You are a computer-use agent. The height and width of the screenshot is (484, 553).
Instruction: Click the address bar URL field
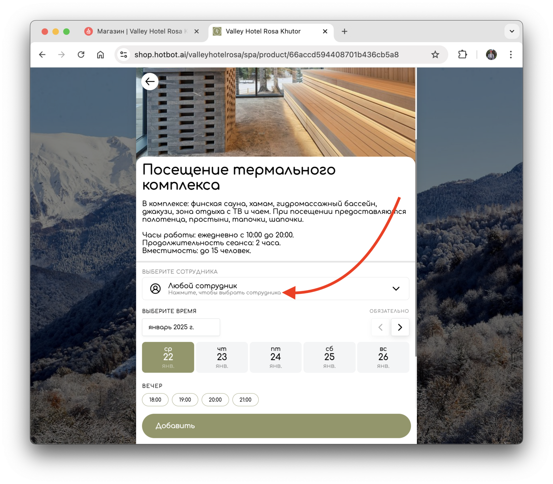coord(266,54)
